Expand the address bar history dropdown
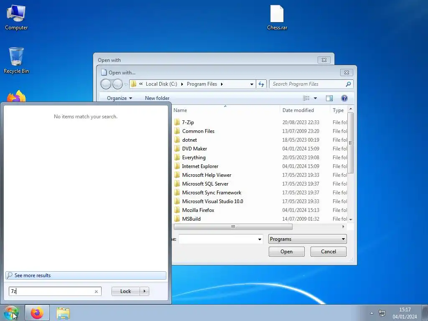This screenshot has width=428, height=321. (252, 84)
